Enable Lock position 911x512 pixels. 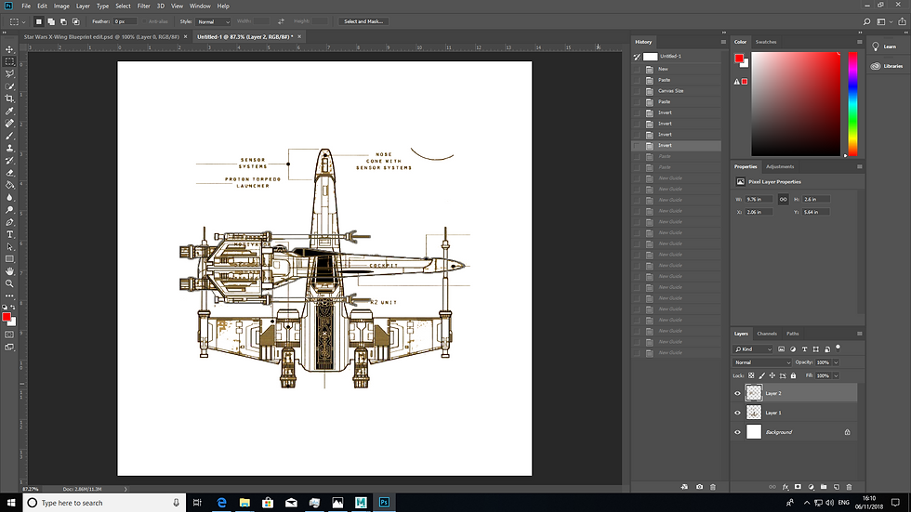(x=772, y=375)
